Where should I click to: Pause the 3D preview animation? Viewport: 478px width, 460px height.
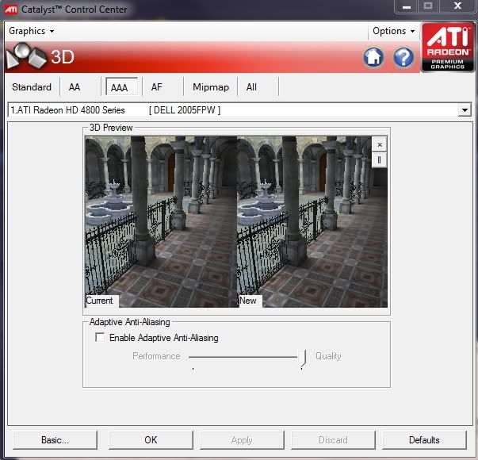(379, 159)
